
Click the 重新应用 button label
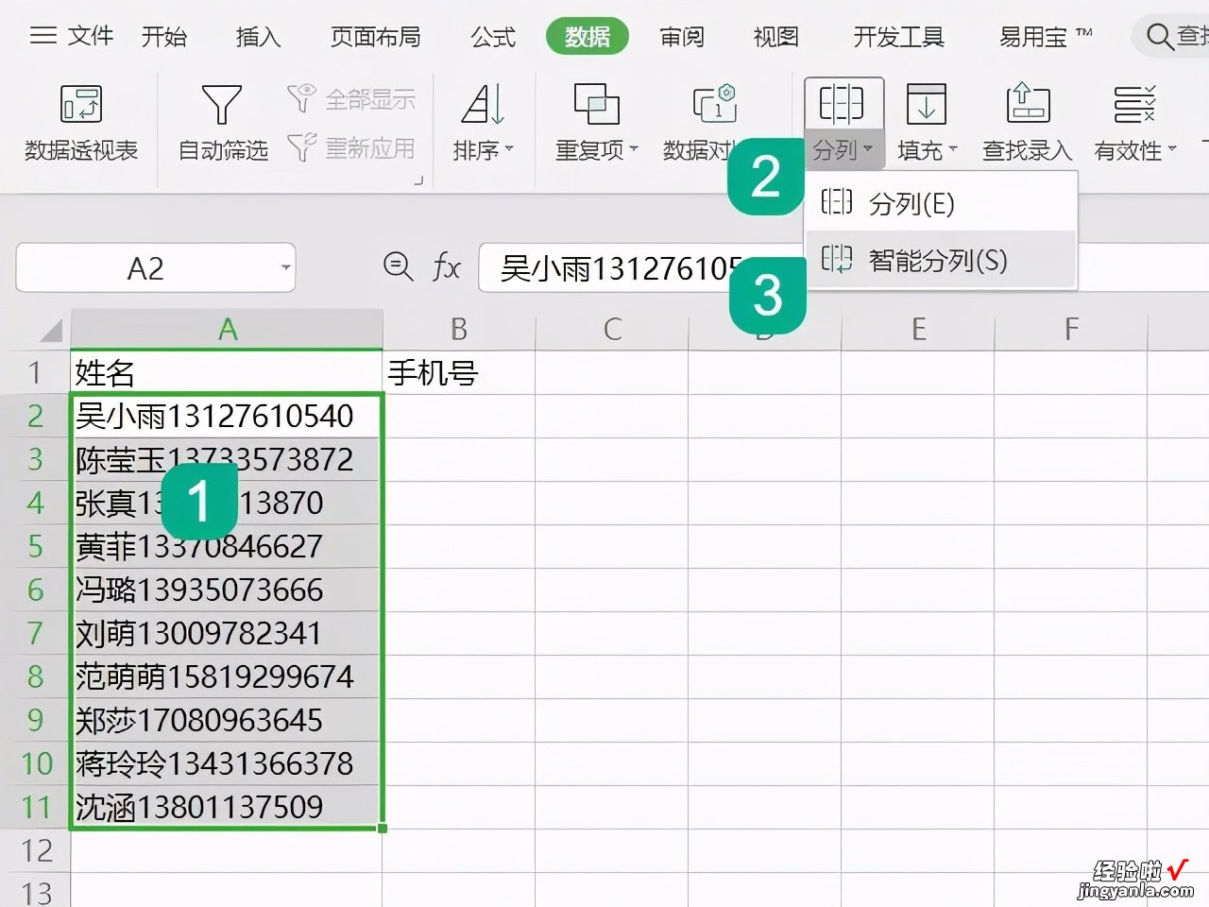click(x=370, y=148)
